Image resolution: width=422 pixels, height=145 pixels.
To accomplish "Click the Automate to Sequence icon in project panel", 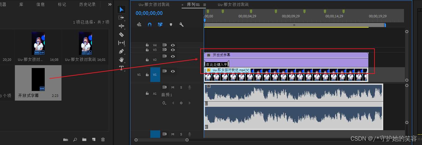I will [x=66, y=140].
